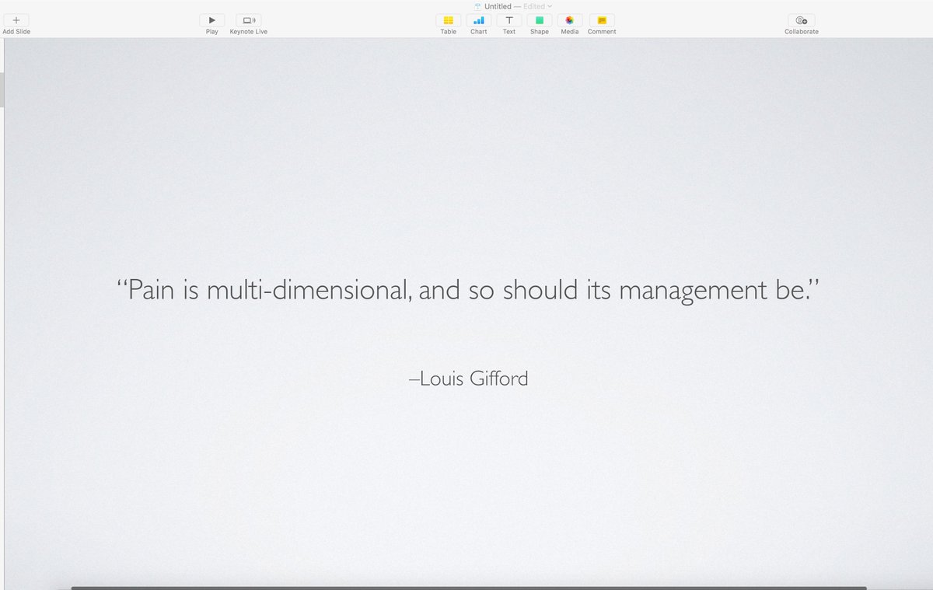Play the presentation
933x590 pixels.
211,21
